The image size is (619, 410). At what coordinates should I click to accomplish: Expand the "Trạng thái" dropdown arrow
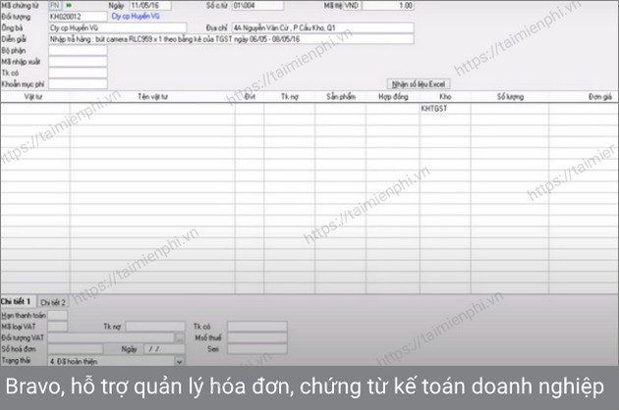point(179,360)
